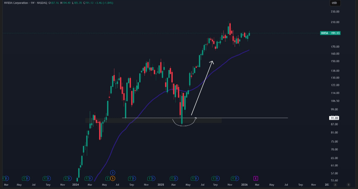Click the 210.00 price axis label
The width and height of the screenshot is (358, 189).
click(x=335, y=22)
